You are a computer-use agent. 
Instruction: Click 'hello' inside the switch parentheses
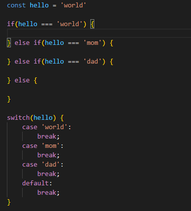tap(43, 118)
